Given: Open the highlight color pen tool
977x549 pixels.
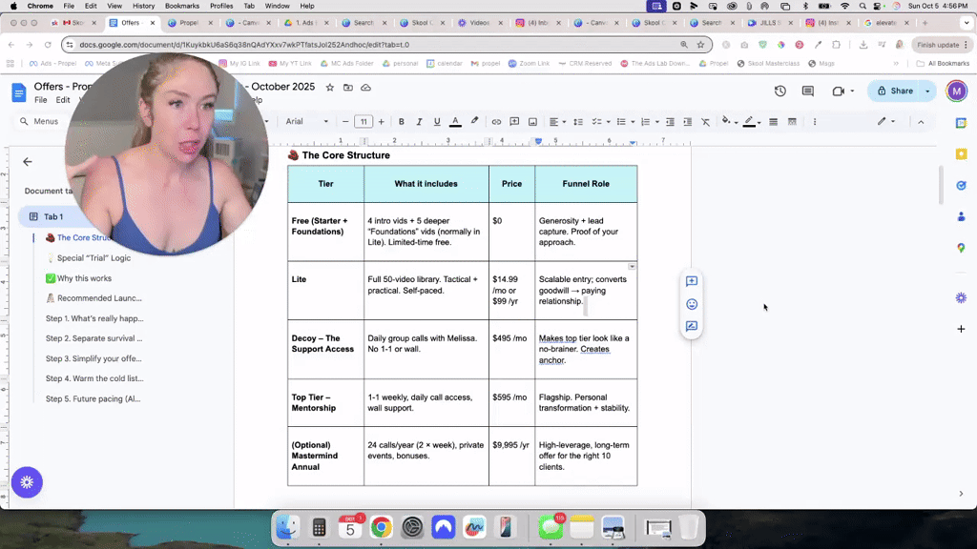Looking at the screenshot, I should [x=474, y=121].
